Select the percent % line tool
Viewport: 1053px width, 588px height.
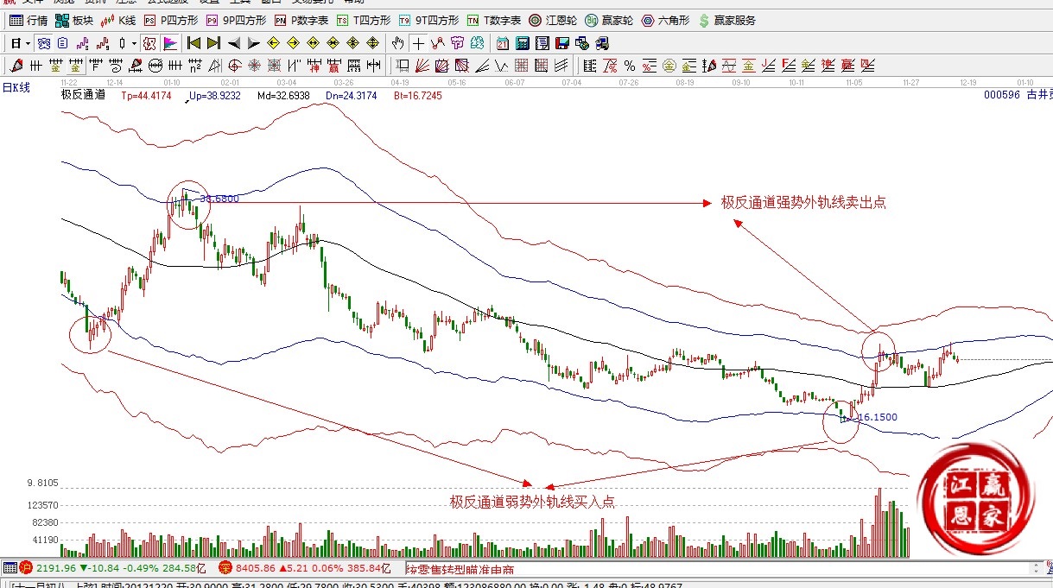(630, 66)
